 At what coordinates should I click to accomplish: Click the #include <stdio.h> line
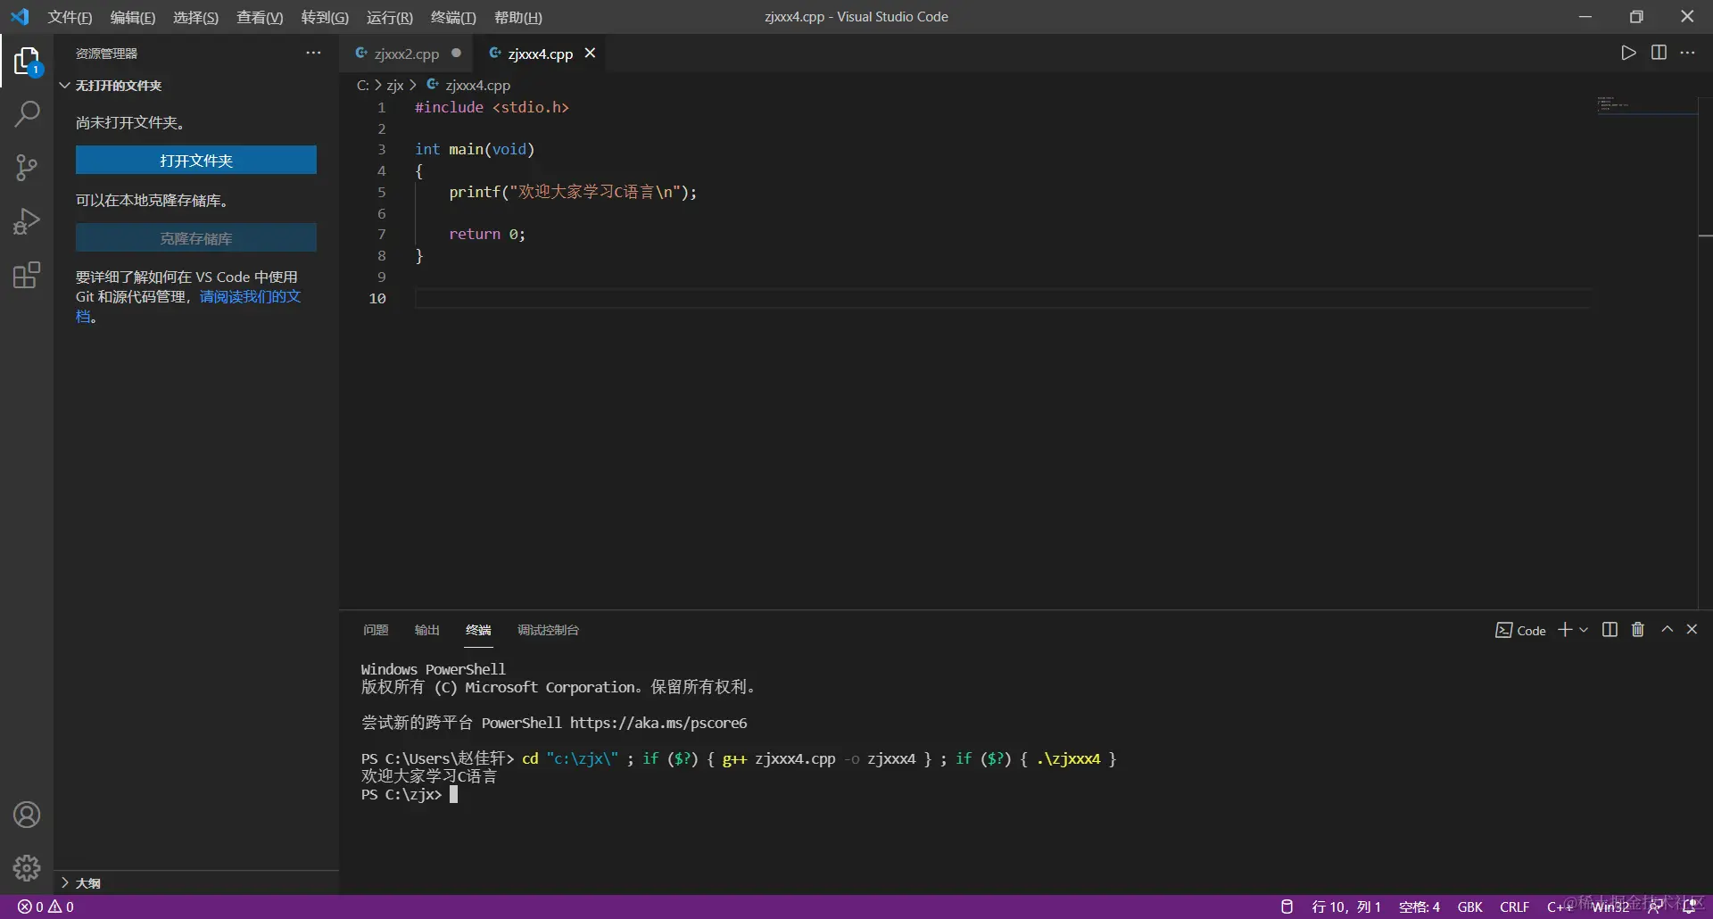(492, 107)
